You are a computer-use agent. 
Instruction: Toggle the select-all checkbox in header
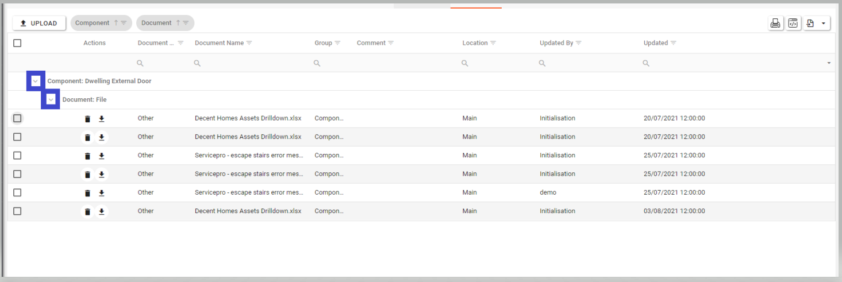[x=17, y=43]
